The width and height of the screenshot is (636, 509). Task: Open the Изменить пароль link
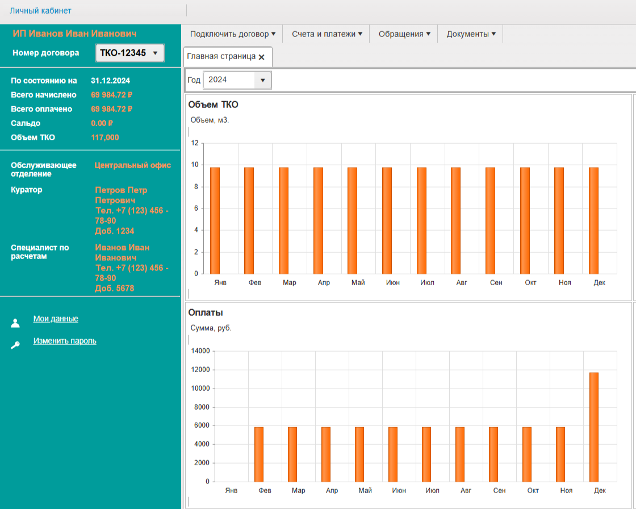click(x=65, y=341)
